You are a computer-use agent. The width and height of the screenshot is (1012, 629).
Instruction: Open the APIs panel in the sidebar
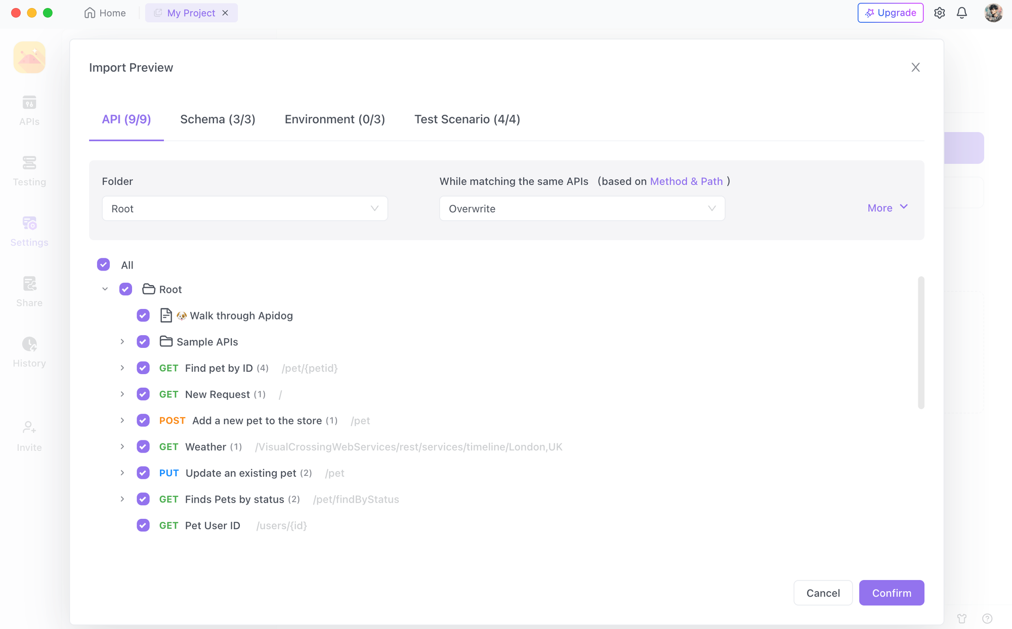click(x=29, y=109)
